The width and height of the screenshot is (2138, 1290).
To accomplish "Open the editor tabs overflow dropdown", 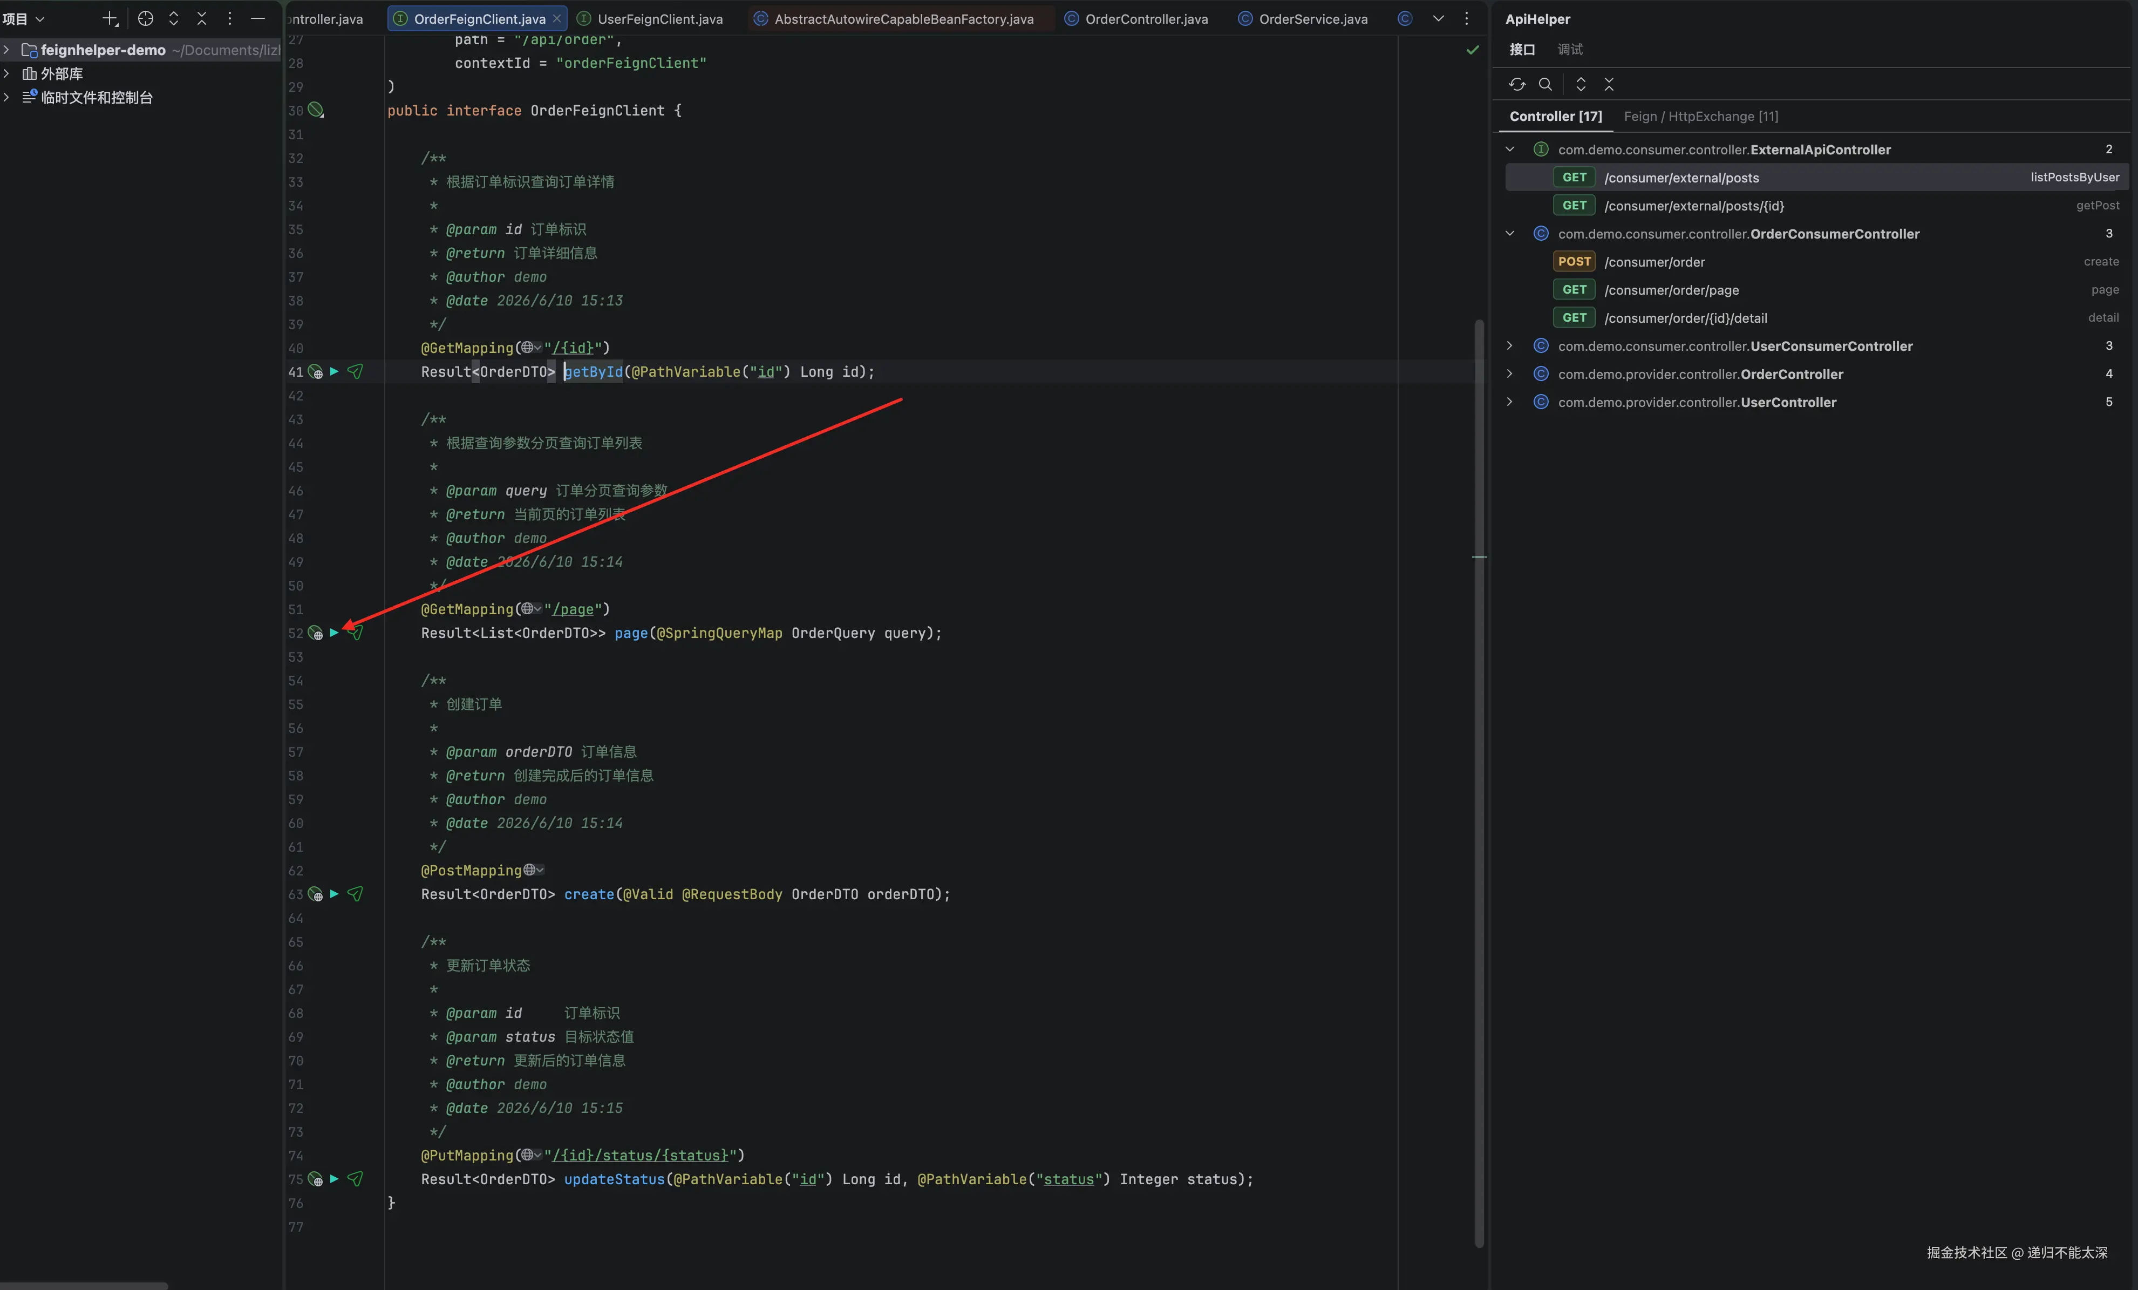I will pyautogui.click(x=1439, y=18).
